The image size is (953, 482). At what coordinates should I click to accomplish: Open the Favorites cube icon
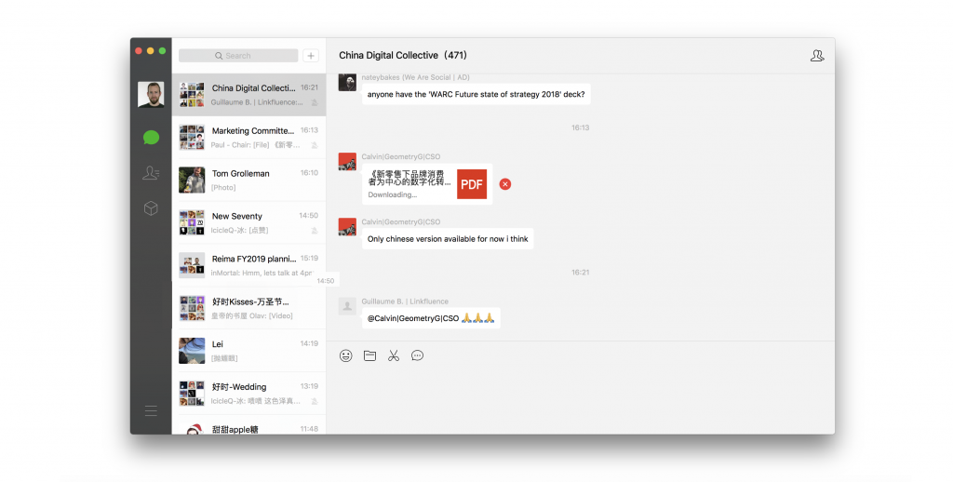tap(151, 208)
